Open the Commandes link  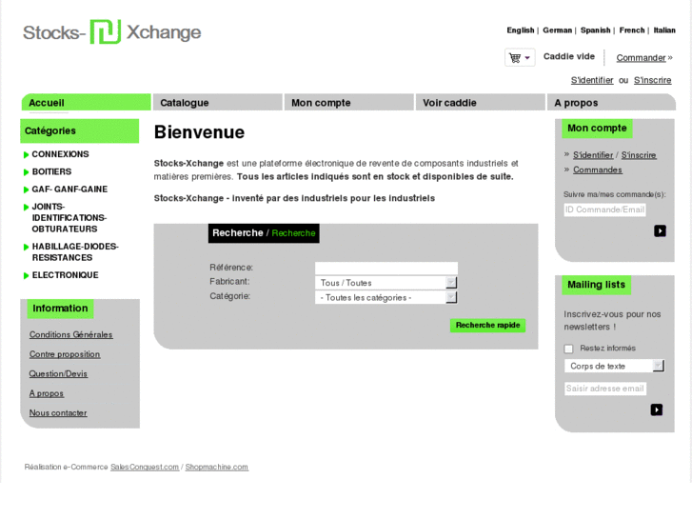pos(598,170)
